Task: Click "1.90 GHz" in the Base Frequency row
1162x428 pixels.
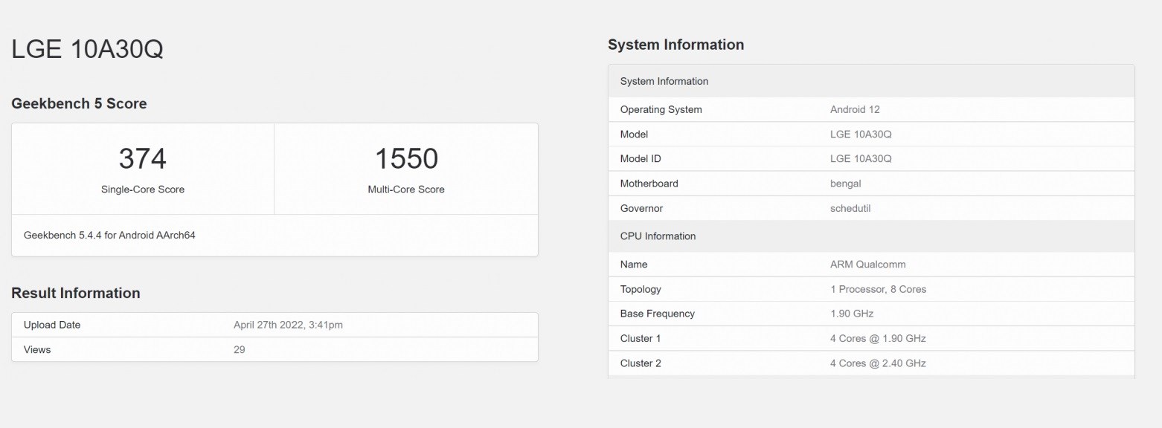Action: 852,314
